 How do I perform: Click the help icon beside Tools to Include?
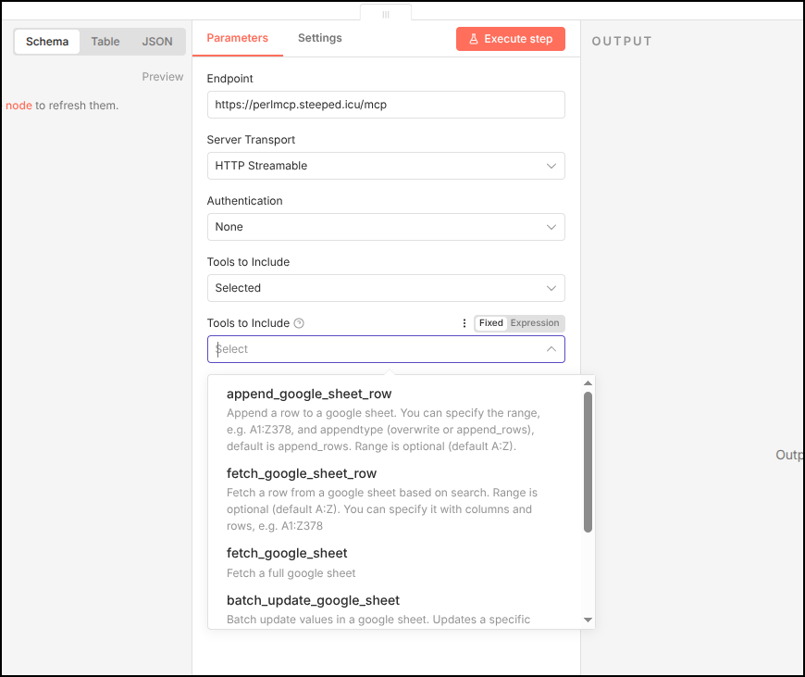click(299, 323)
